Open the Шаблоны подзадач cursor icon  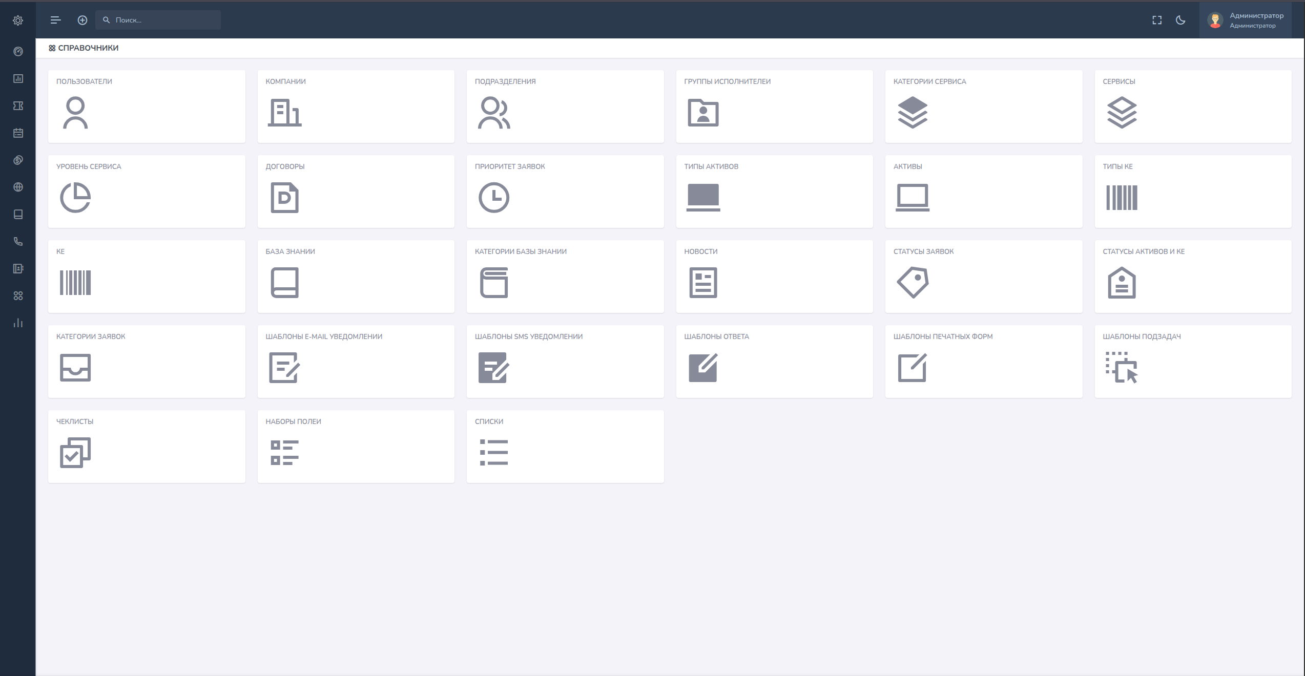pos(1122,367)
